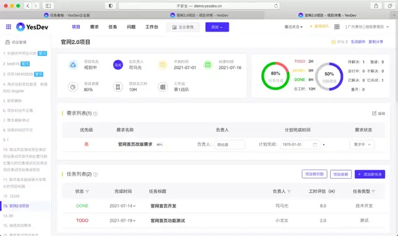Switch to the 项目 nav tab
This screenshot has height=236, width=398.
click(76, 27)
